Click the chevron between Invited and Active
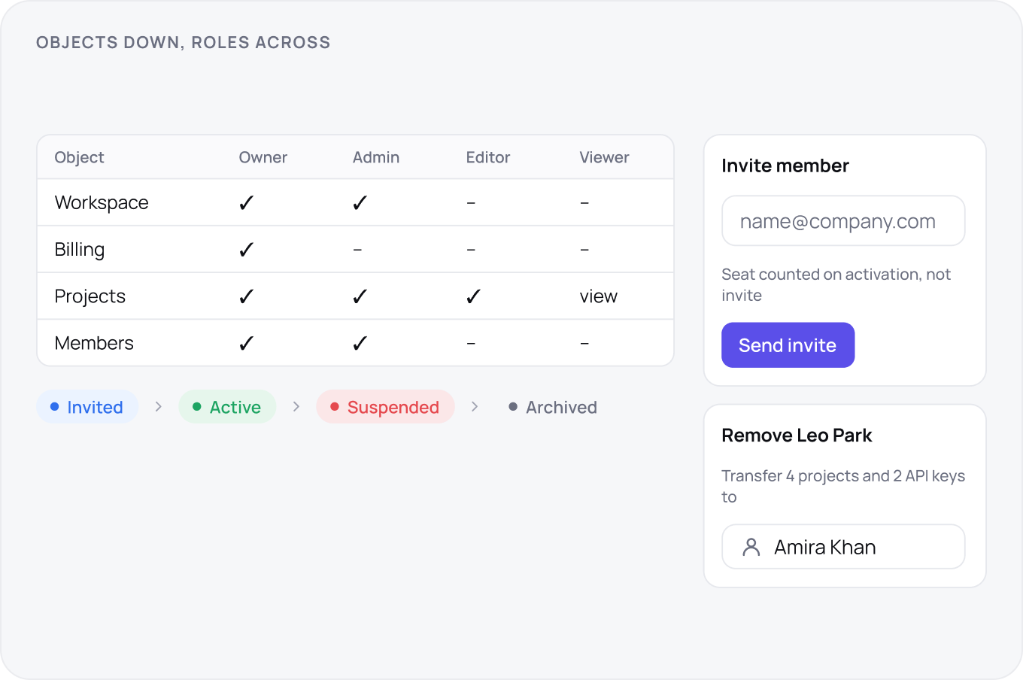 158,407
